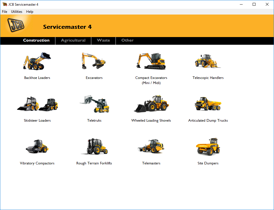Screen dimensions: 274x210
Task: Click the JCB logo in the banner
Action: coord(16,25)
